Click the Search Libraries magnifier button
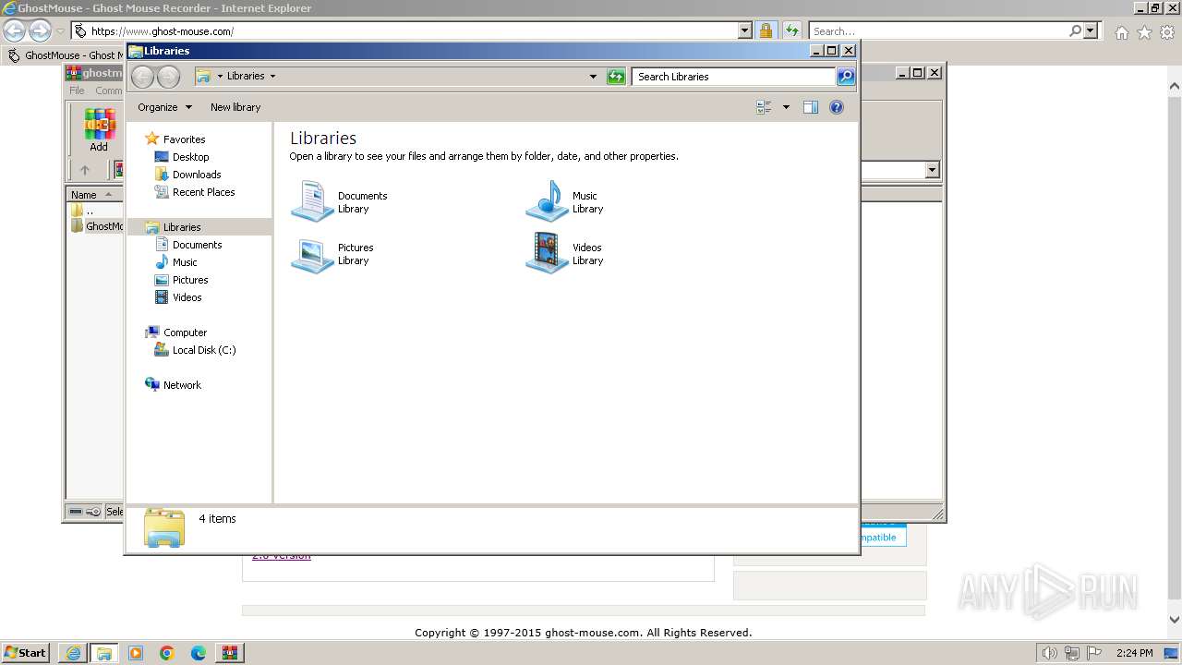 (x=846, y=77)
